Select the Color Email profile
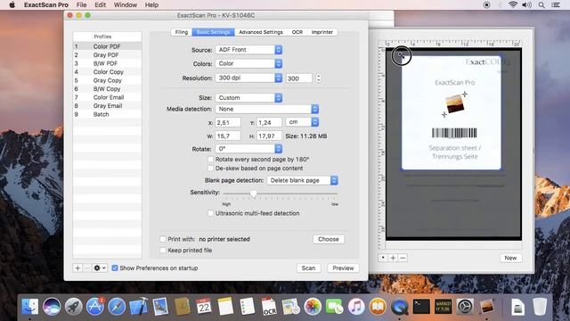Screen dimensions: 570x321 (107, 97)
